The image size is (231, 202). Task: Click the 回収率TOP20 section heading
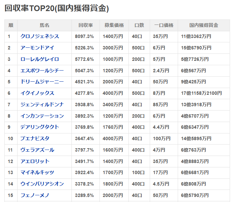(x=57, y=8)
